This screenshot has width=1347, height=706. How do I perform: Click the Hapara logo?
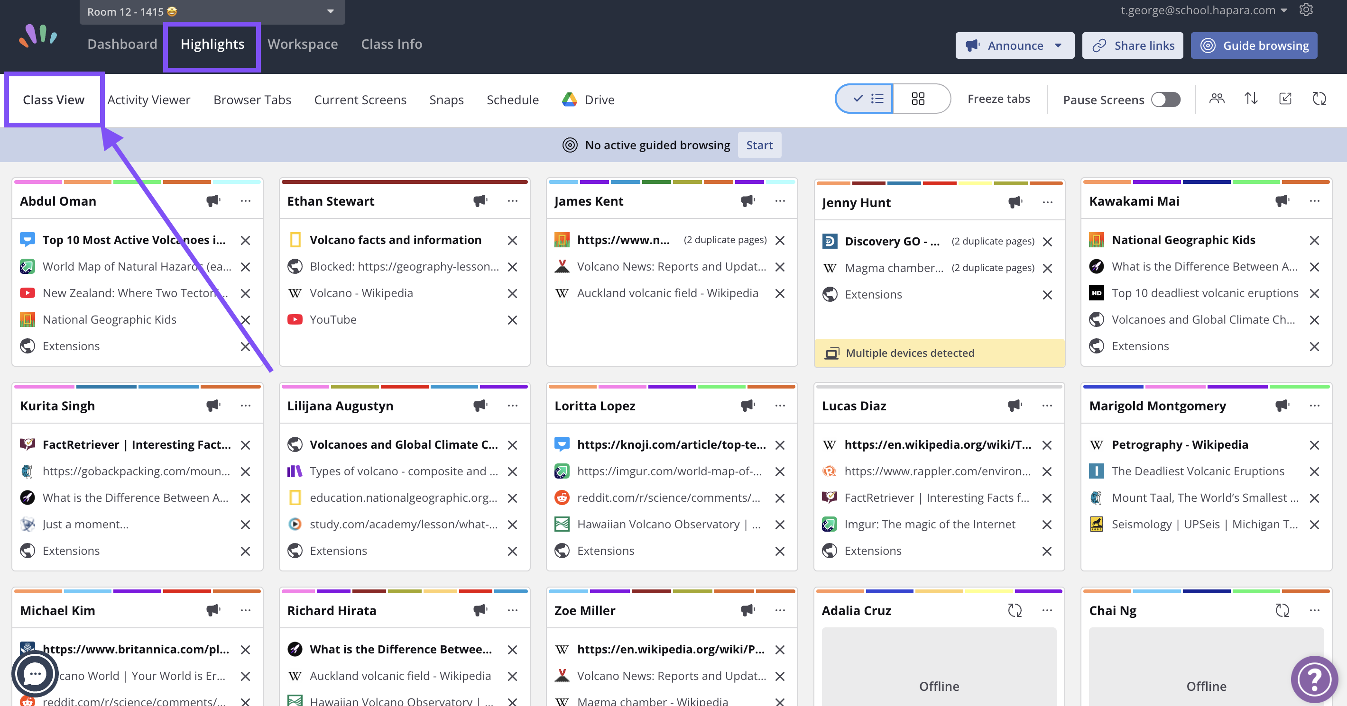pos(38,36)
